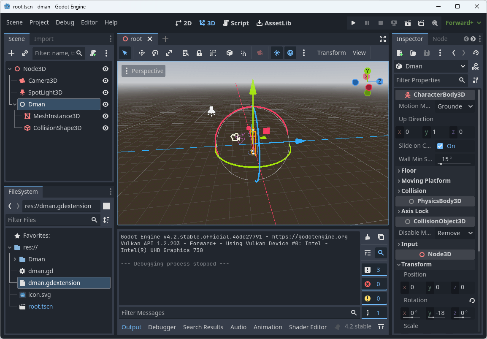Click the group selected nodes icon
This screenshot has height=339, width=487.
coord(213,53)
